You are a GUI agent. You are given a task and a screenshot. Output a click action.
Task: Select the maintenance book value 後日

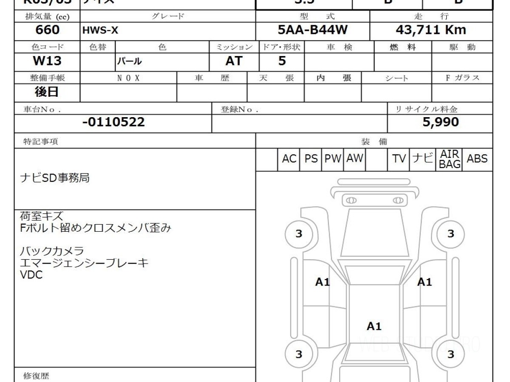(x=47, y=92)
